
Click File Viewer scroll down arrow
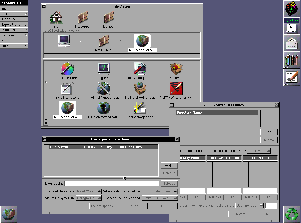[x=46, y=124]
